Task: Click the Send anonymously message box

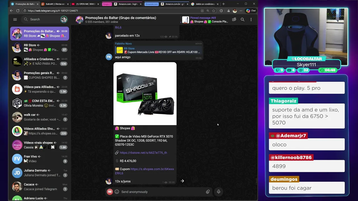Action: pyautogui.click(x=162, y=192)
